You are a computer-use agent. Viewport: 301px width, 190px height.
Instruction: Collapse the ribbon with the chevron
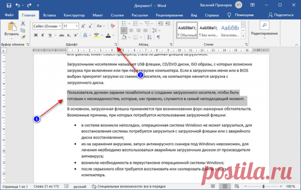click(296, 45)
